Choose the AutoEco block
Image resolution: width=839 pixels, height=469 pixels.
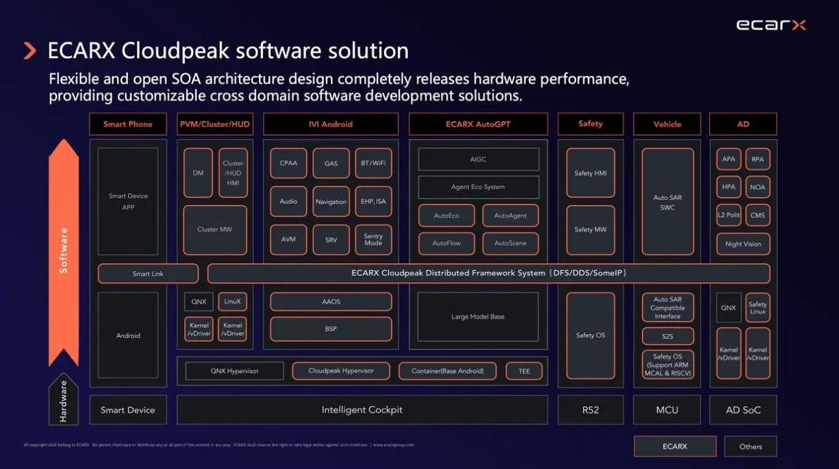[446, 216]
